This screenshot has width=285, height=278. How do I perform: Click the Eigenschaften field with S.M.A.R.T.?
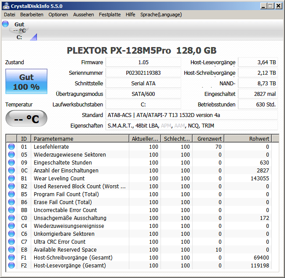click(x=192, y=125)
